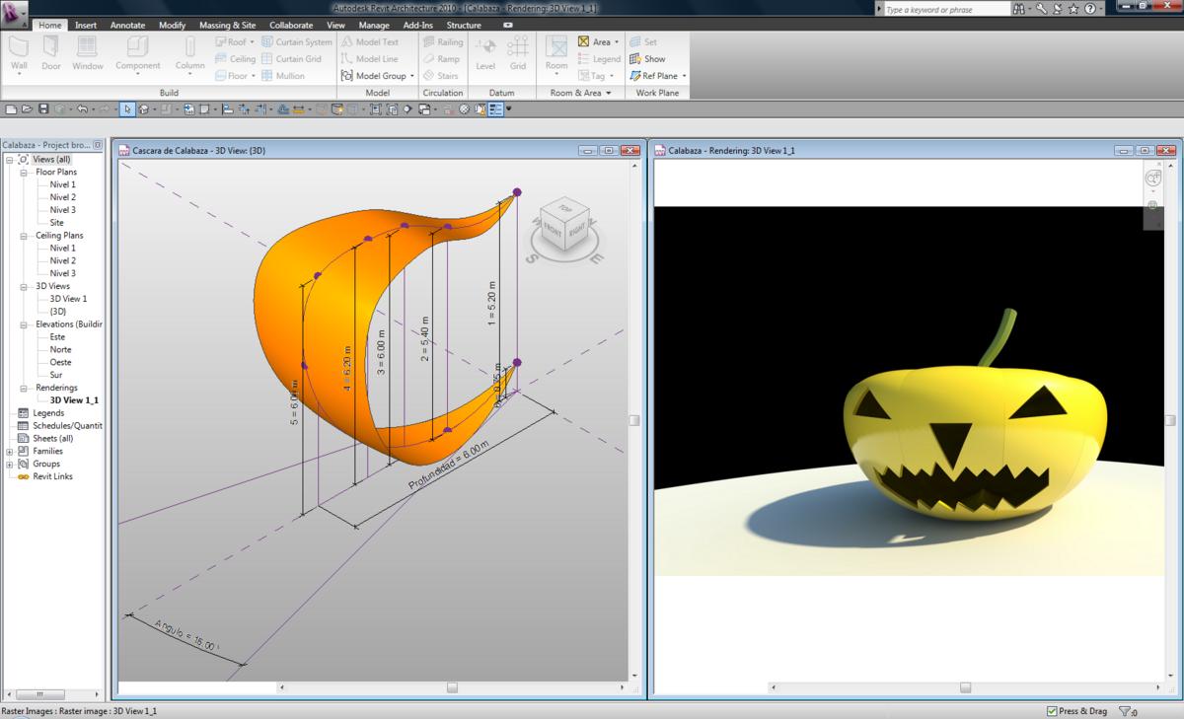Switch to the Massing & Site tab

(226, 25)
